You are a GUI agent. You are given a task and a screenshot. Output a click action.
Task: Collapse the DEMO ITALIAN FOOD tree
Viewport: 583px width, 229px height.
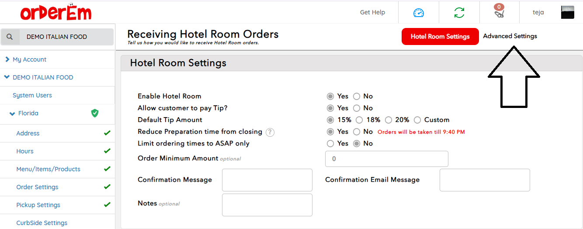point(7,77)
